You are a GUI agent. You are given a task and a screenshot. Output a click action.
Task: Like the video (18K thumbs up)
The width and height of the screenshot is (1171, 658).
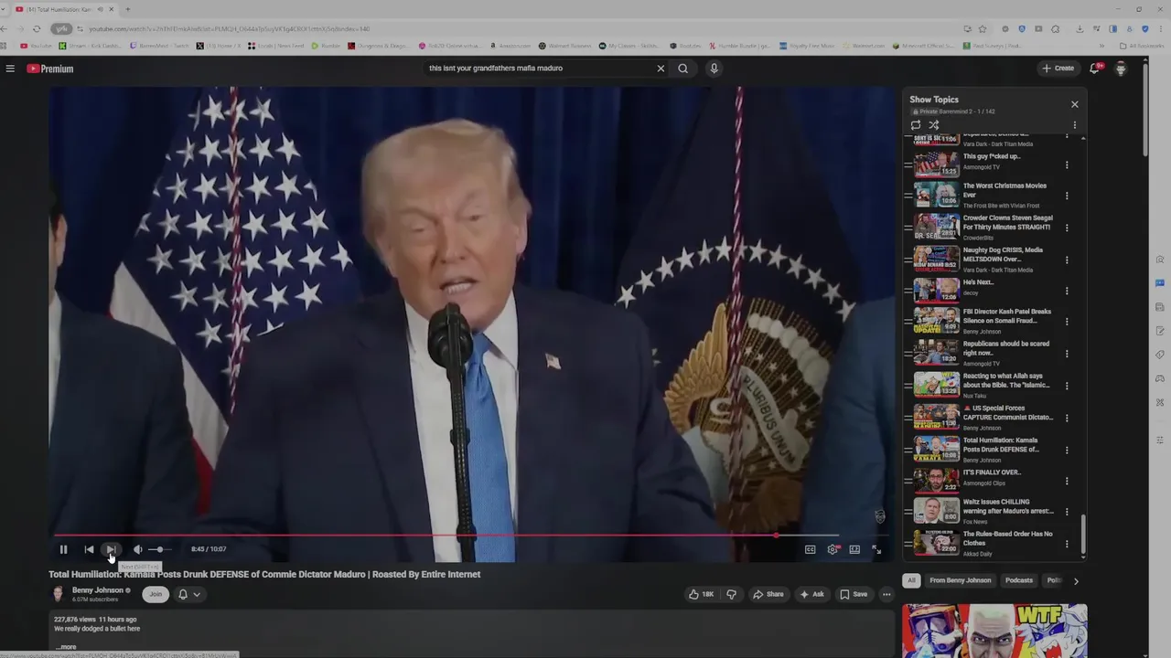(701, 594)
